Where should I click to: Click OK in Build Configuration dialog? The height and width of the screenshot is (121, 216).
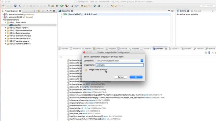click(x=136, y=77)
